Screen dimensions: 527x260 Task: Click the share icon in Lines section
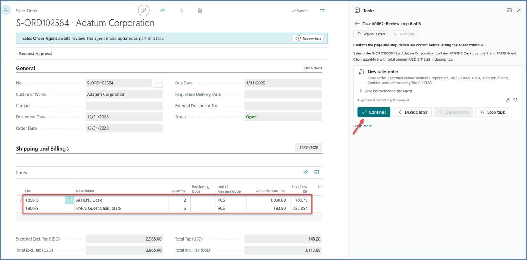pyautogui.click(x=306, y=172)
